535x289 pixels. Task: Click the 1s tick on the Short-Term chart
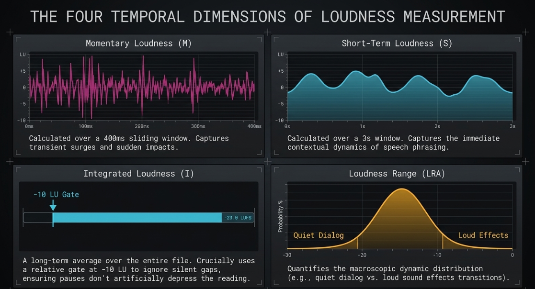[363, 126]
